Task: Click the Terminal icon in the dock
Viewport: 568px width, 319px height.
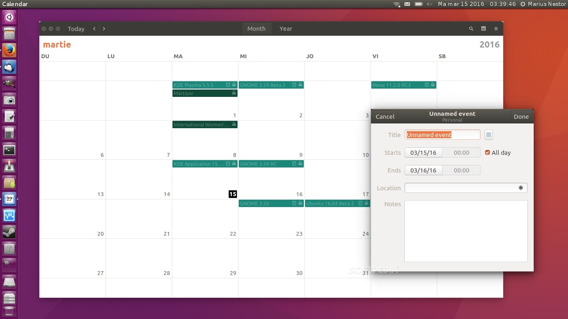Action: 10,149
